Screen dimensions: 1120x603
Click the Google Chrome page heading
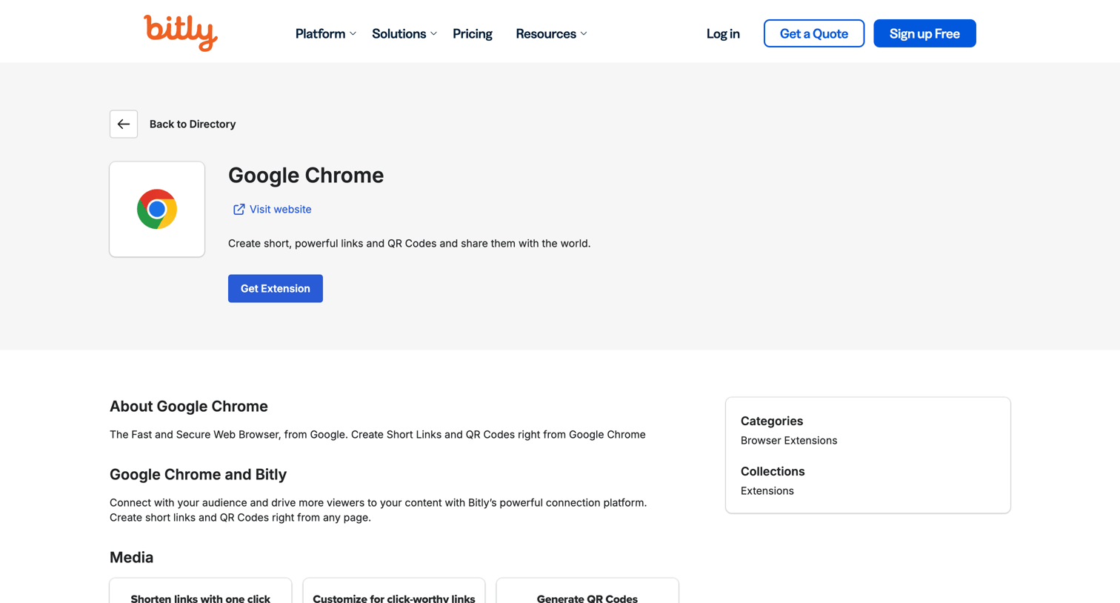(306, 175)
